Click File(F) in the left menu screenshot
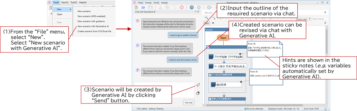 56,2
